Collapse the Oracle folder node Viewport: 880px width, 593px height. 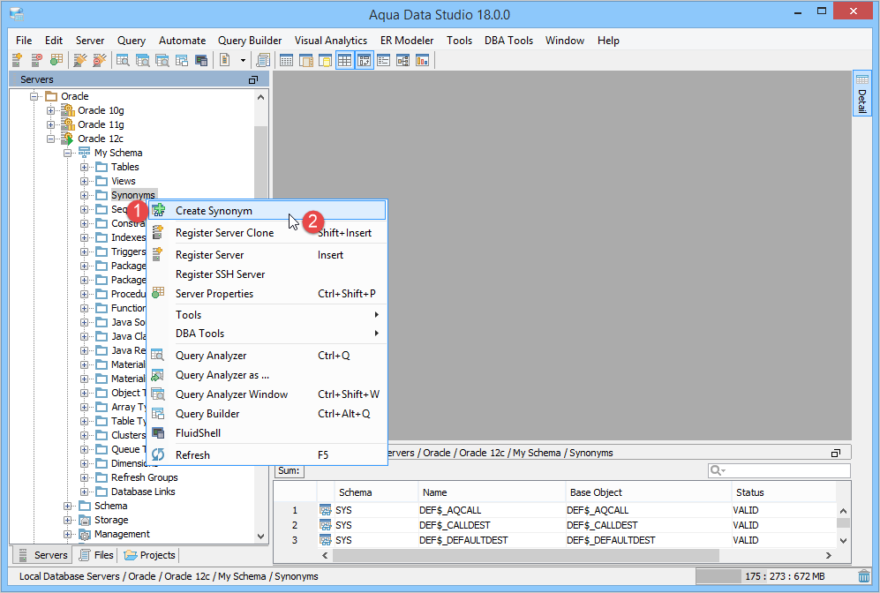coord(34,96)
